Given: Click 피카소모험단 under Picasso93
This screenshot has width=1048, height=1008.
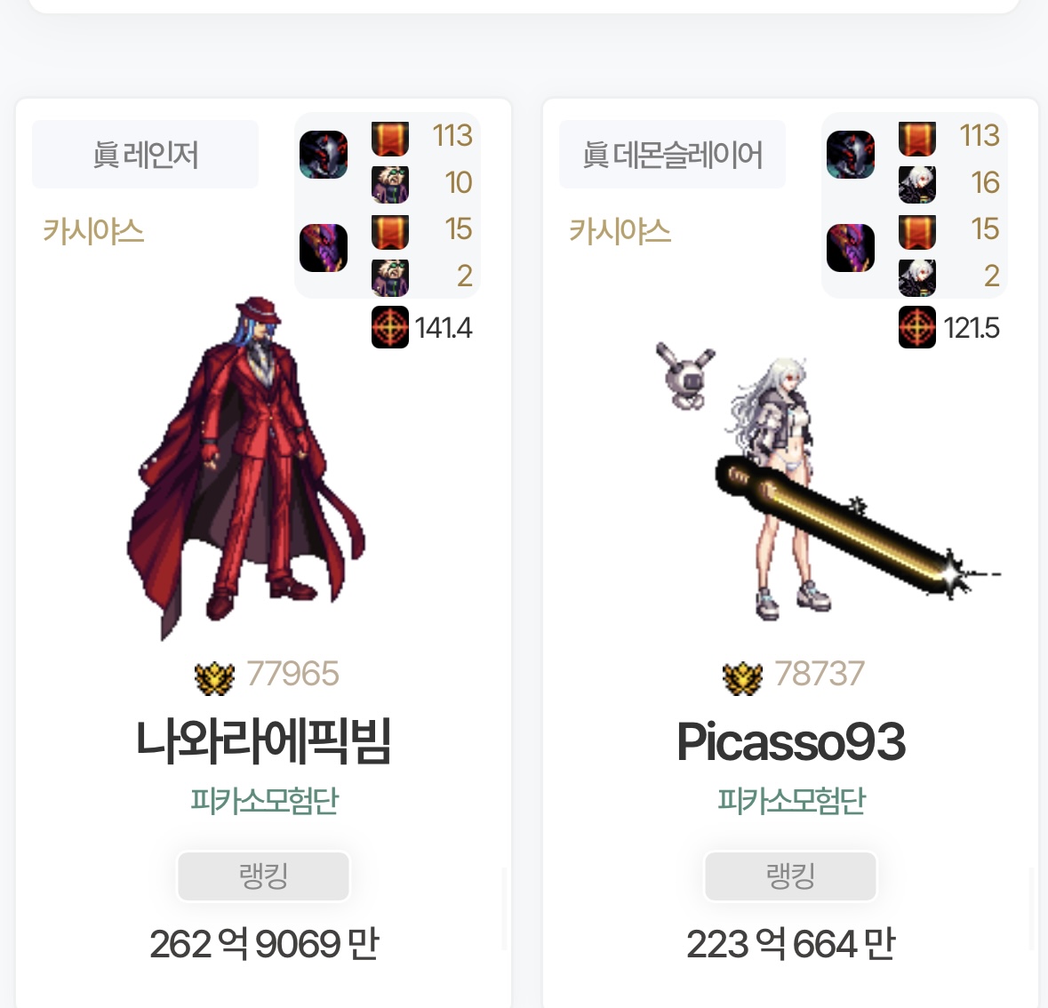Looking at the screenshot, I should click(791, 800).
